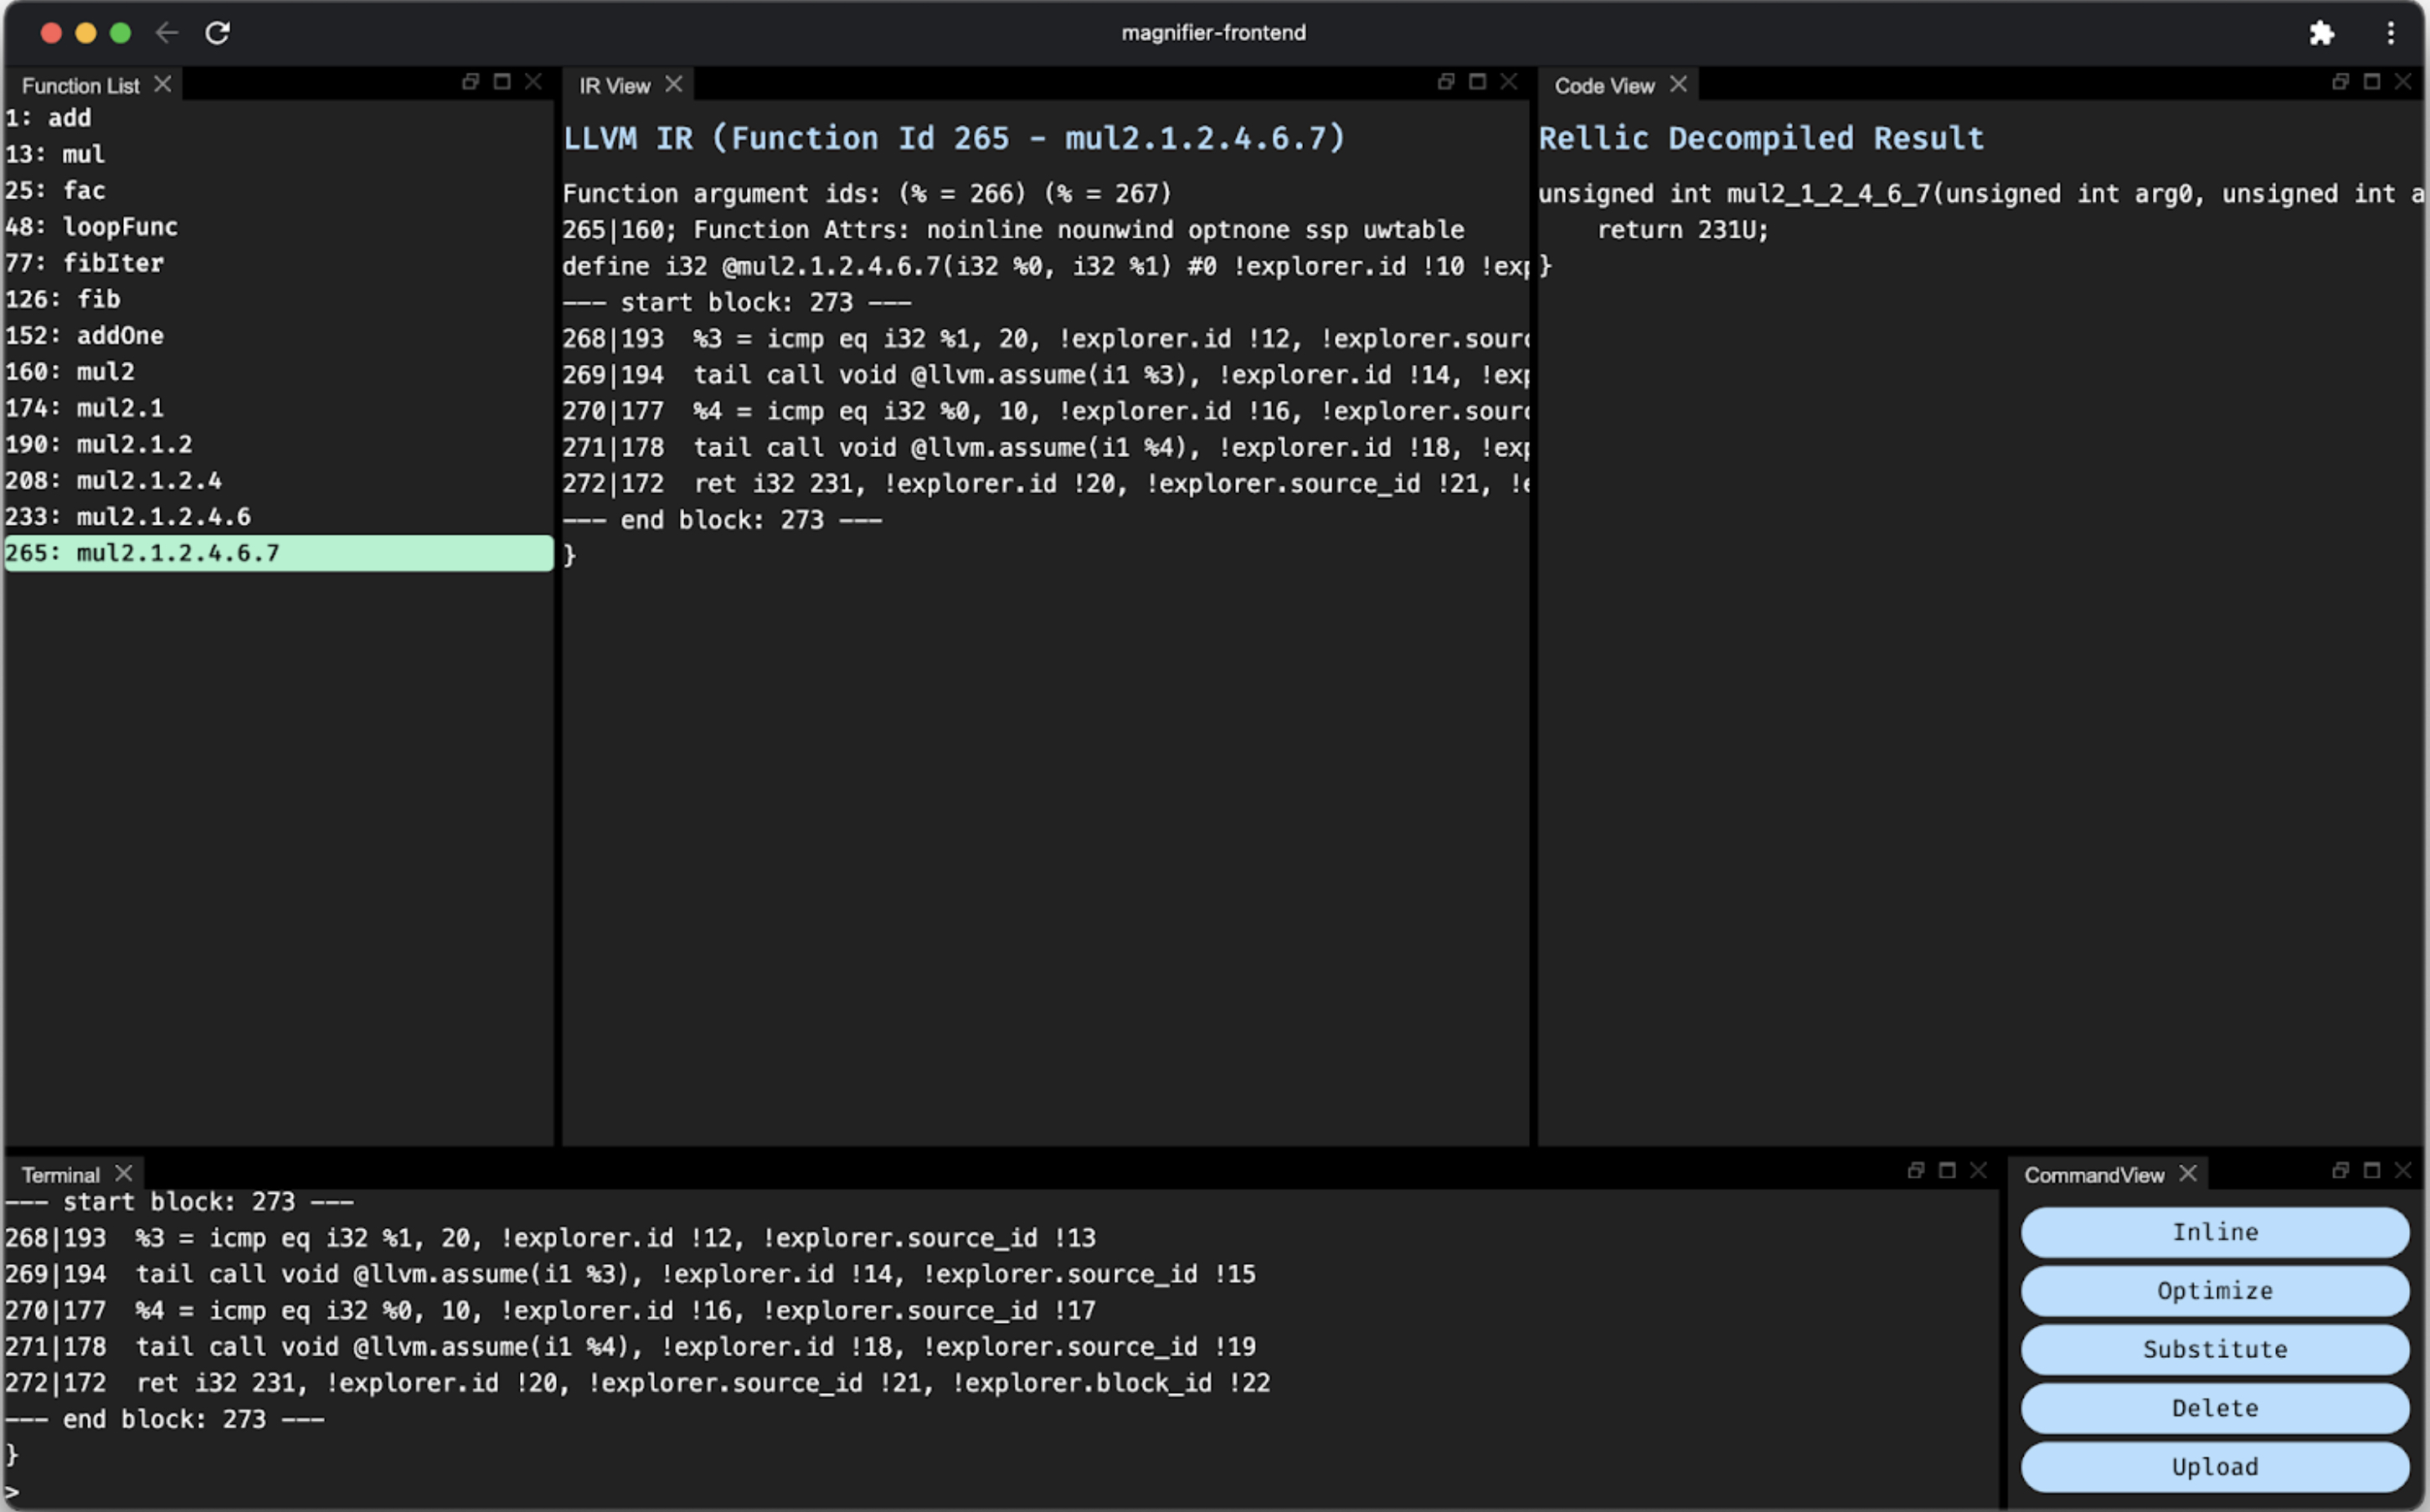Select the Code View tab

(1604, 86)
